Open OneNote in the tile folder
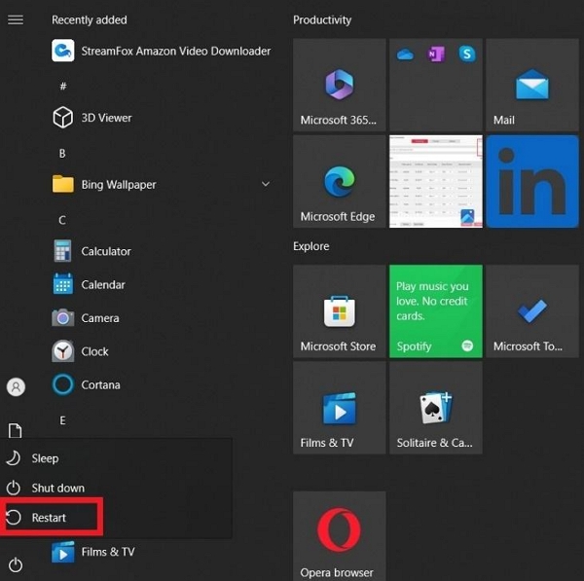Screen dimensions: 584x581 436,54
